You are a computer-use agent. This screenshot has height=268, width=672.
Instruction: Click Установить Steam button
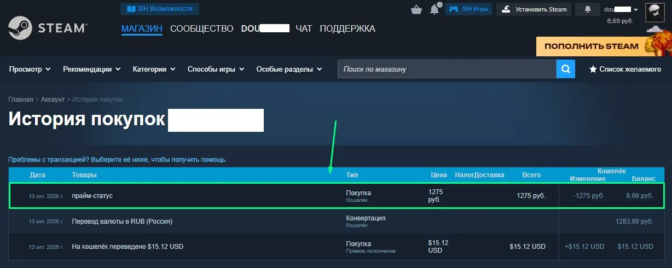pos(534,9)
